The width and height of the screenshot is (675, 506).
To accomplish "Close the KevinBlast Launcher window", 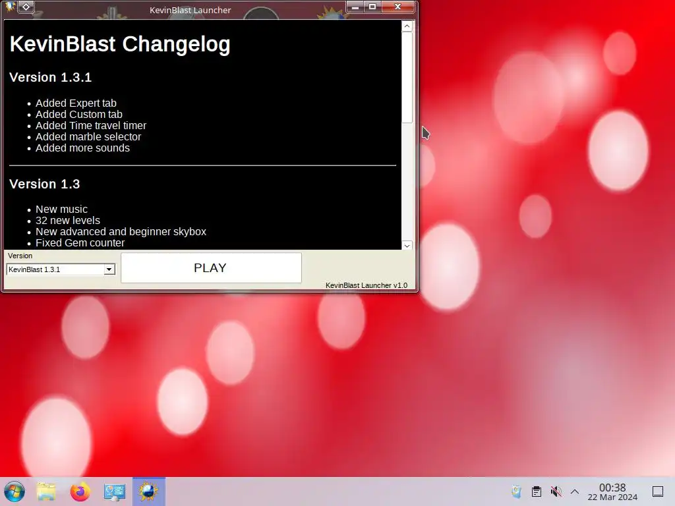I will point(397,7).
